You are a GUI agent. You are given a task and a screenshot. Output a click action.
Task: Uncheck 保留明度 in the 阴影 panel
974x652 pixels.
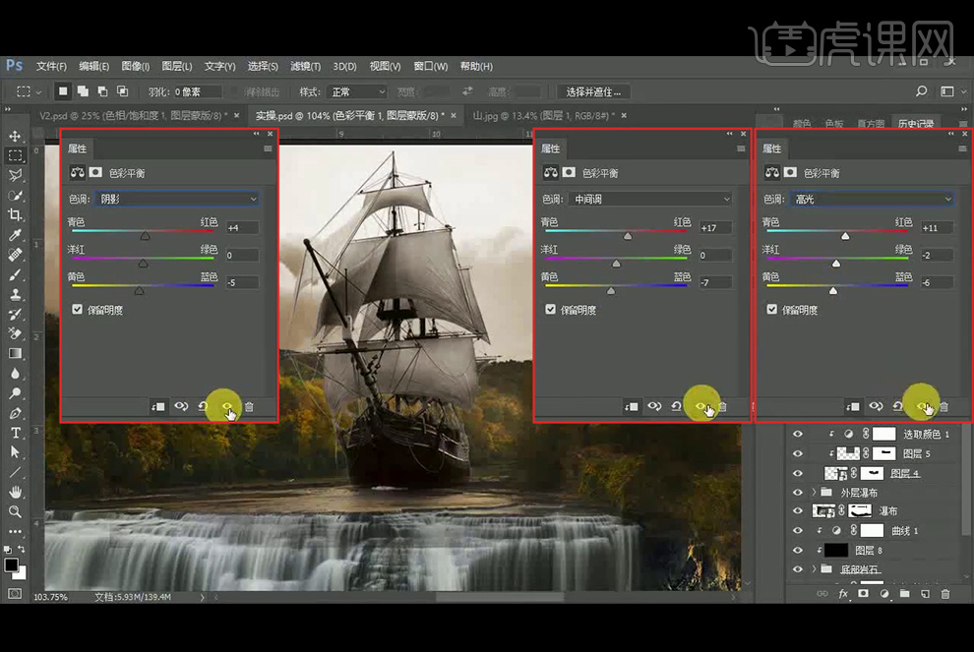click(77, 309)
